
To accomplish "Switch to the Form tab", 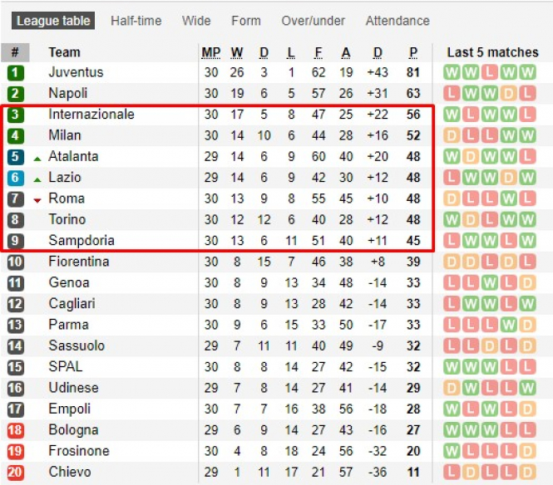I will click(x=246, y=21).
